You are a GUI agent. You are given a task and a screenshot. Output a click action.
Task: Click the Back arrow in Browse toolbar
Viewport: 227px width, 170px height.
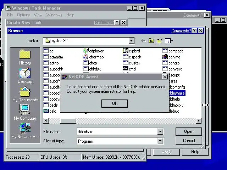click(143, 41)
